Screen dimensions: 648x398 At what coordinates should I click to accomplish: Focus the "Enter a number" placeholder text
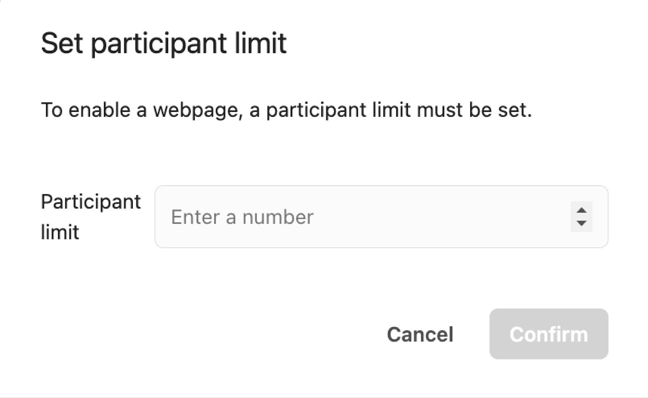(242, 217)
